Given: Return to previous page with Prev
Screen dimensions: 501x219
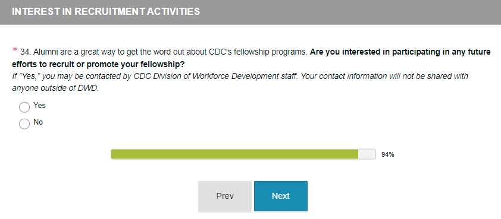Looking at the screenshot, I should [x=225, y=196].
